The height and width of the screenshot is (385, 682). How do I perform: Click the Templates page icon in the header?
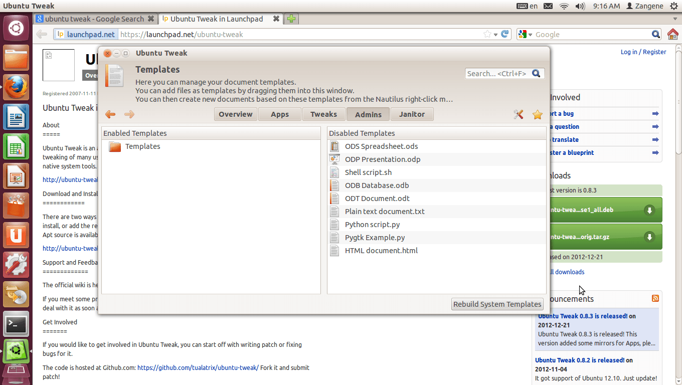(114, 76)
